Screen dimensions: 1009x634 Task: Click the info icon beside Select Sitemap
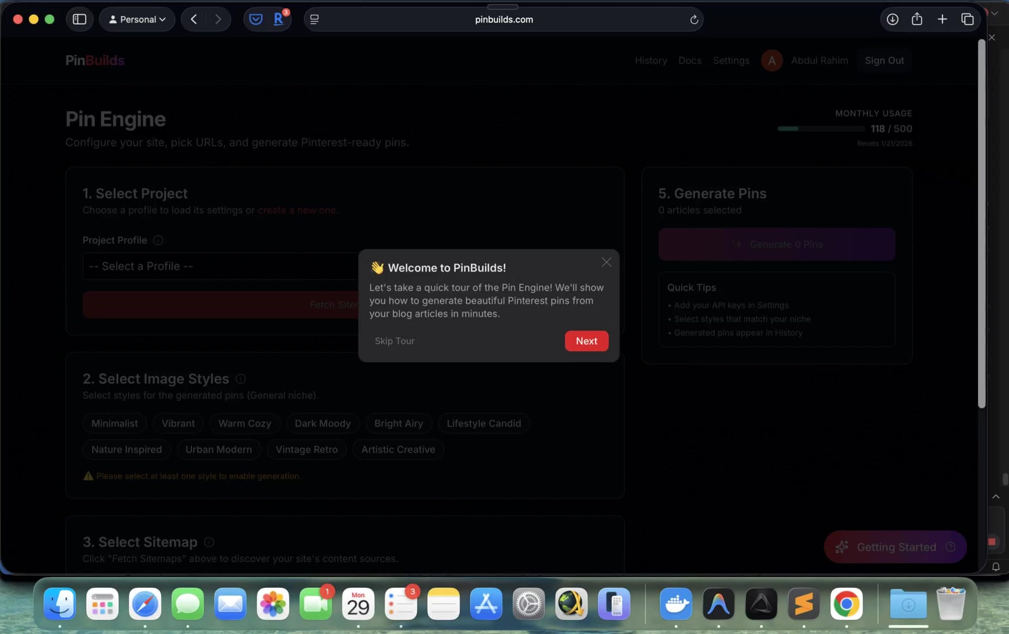tap(209, 542)
